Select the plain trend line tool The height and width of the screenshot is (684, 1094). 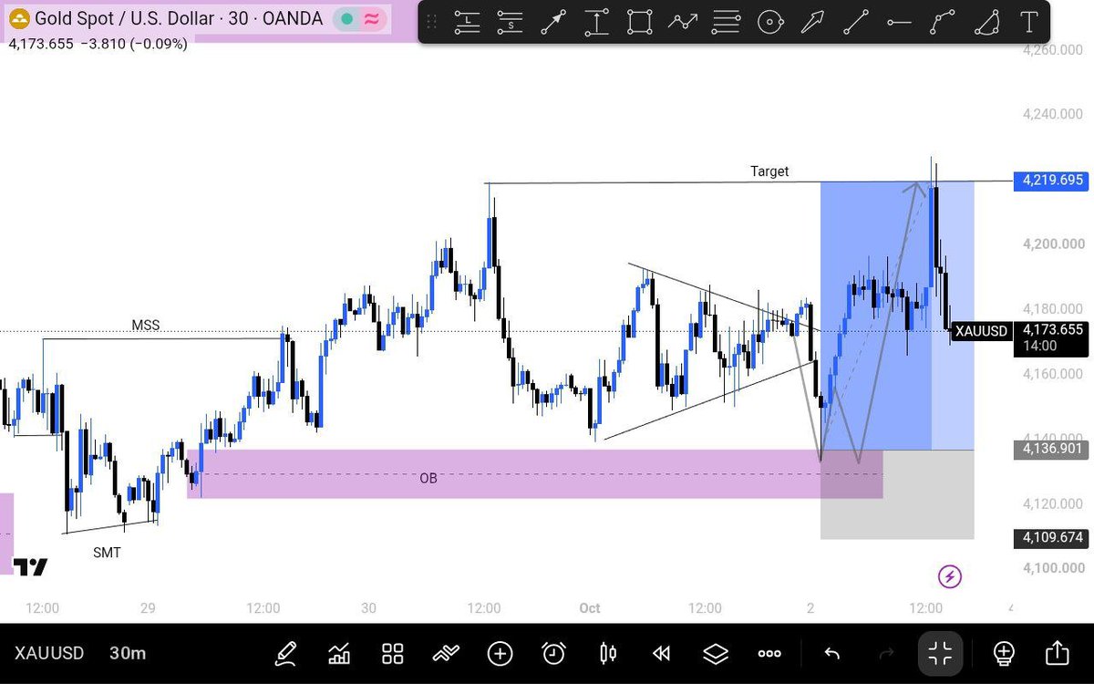[x=856, y=23]
